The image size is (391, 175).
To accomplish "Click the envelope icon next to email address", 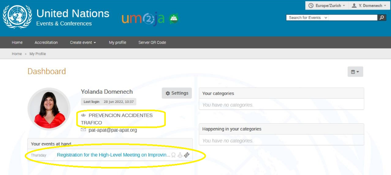I will (83, 130).
